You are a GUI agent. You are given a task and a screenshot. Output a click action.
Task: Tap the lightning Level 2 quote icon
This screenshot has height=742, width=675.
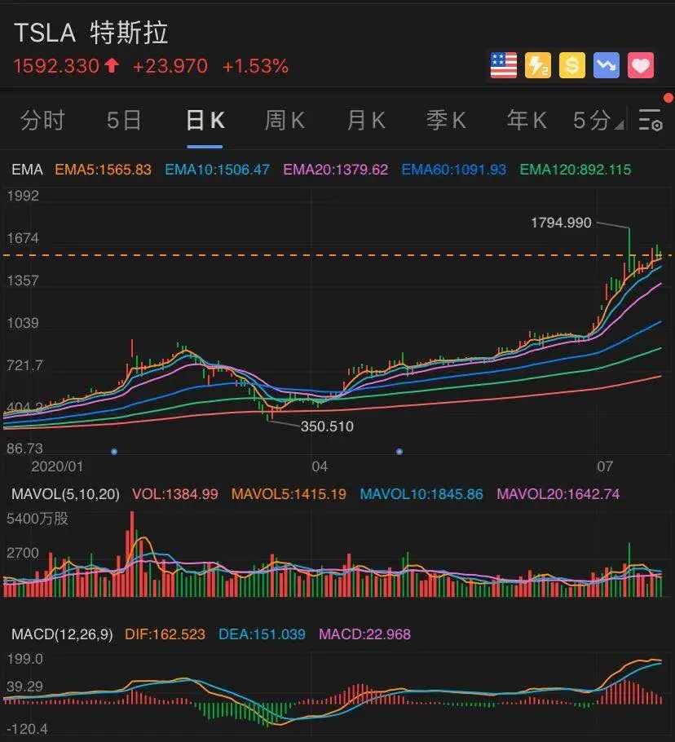538,65
